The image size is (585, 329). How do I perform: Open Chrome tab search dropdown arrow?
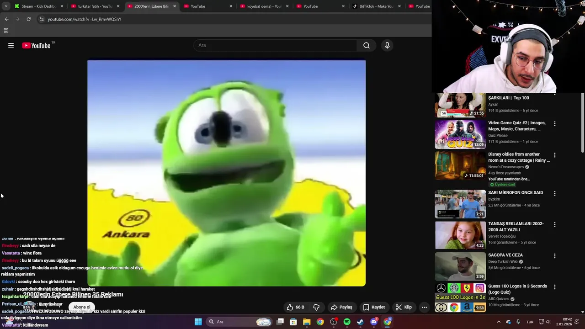pyautogui.click(x=6, y=6)
